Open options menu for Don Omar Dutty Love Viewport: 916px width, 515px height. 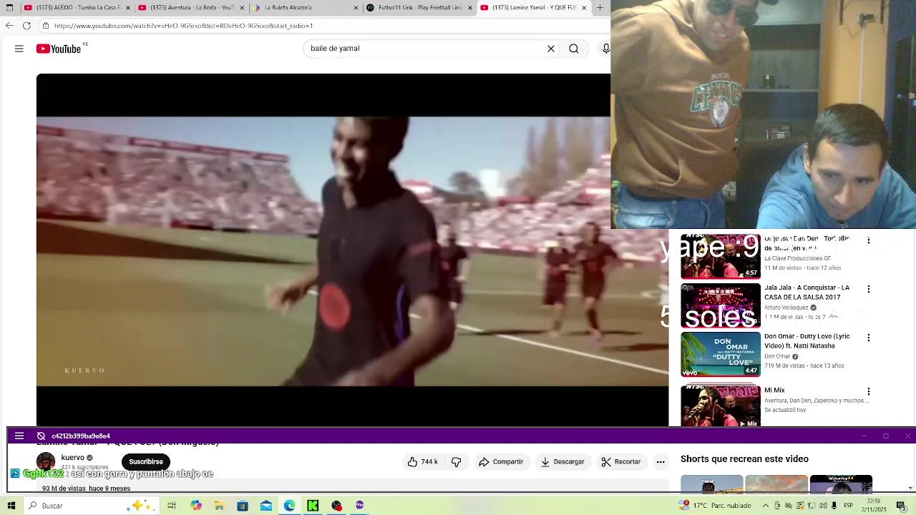[x=869, y=338]
